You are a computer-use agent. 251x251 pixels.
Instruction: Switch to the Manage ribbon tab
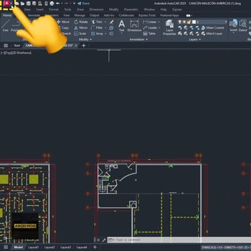coord(80,15)
